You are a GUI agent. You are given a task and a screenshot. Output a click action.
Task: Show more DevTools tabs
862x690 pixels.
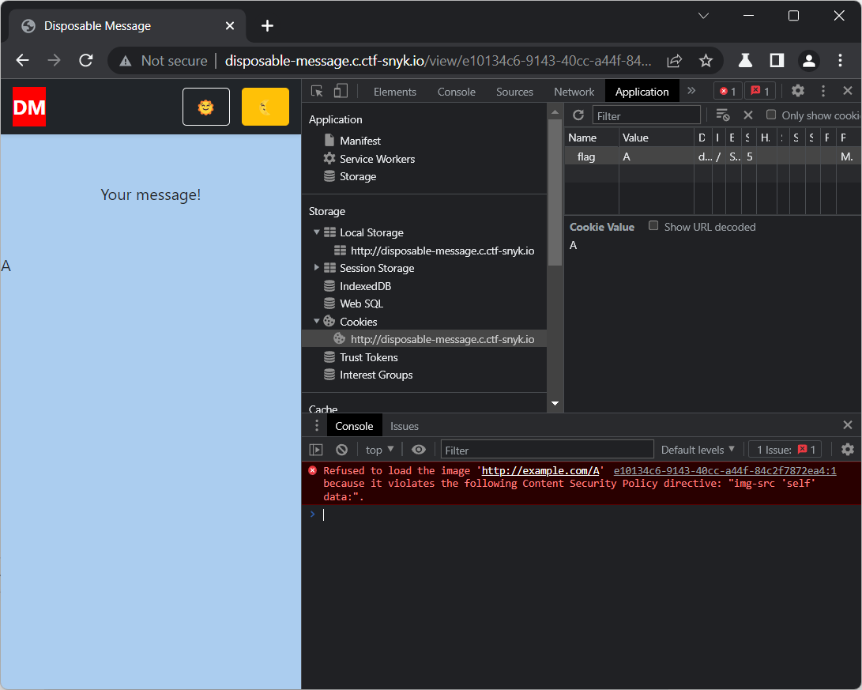691,91
